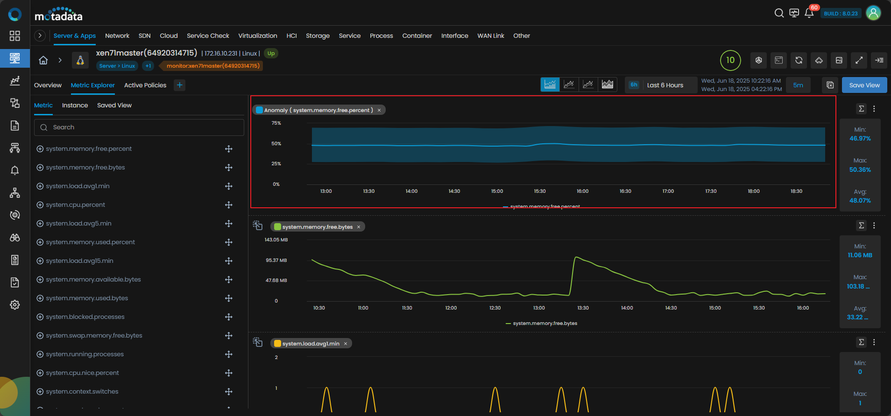Screen dimensions: 891x416
Task: Open the settings gear in left sidebar
Action: click(x=15, y=305)
